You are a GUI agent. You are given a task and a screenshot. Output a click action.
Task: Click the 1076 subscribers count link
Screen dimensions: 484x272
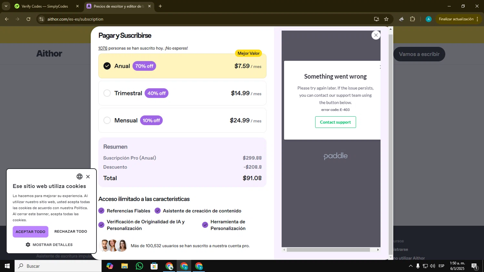(x=103, y=48)
